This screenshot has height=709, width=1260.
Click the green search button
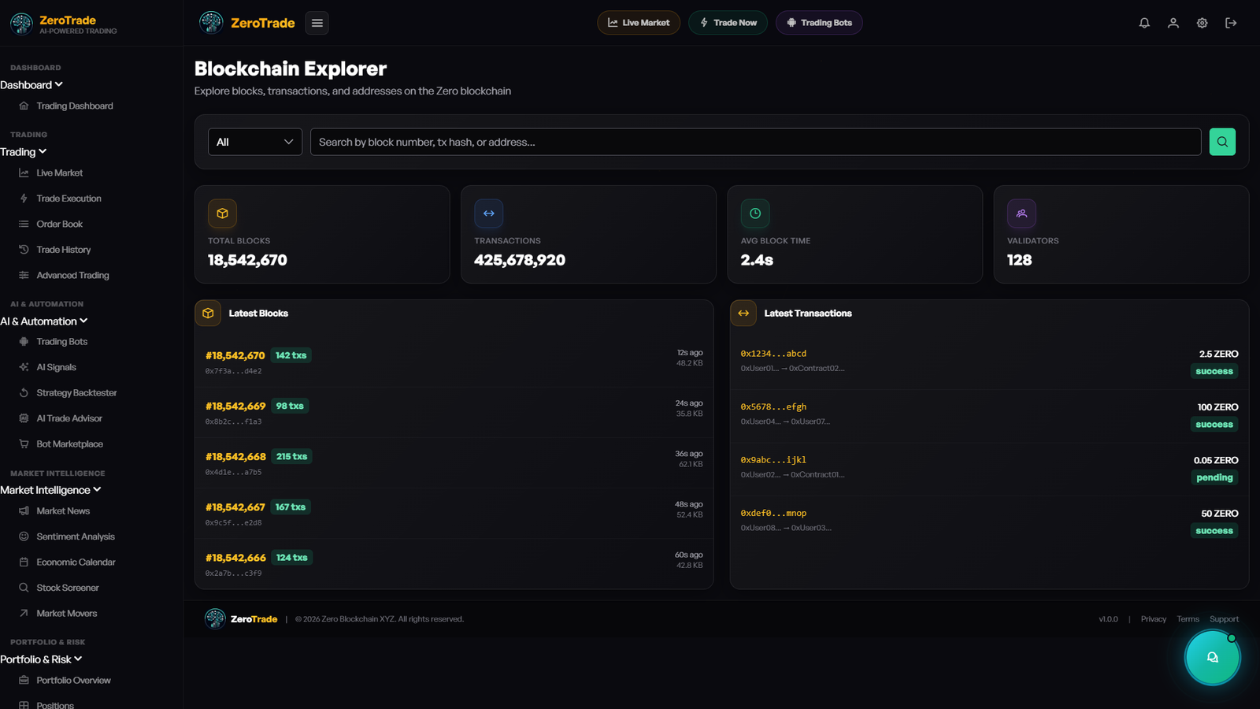click(1222, 142)
